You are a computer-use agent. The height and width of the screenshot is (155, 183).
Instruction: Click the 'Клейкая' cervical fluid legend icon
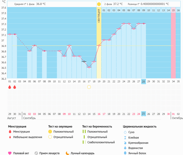(x=125, y=138)
